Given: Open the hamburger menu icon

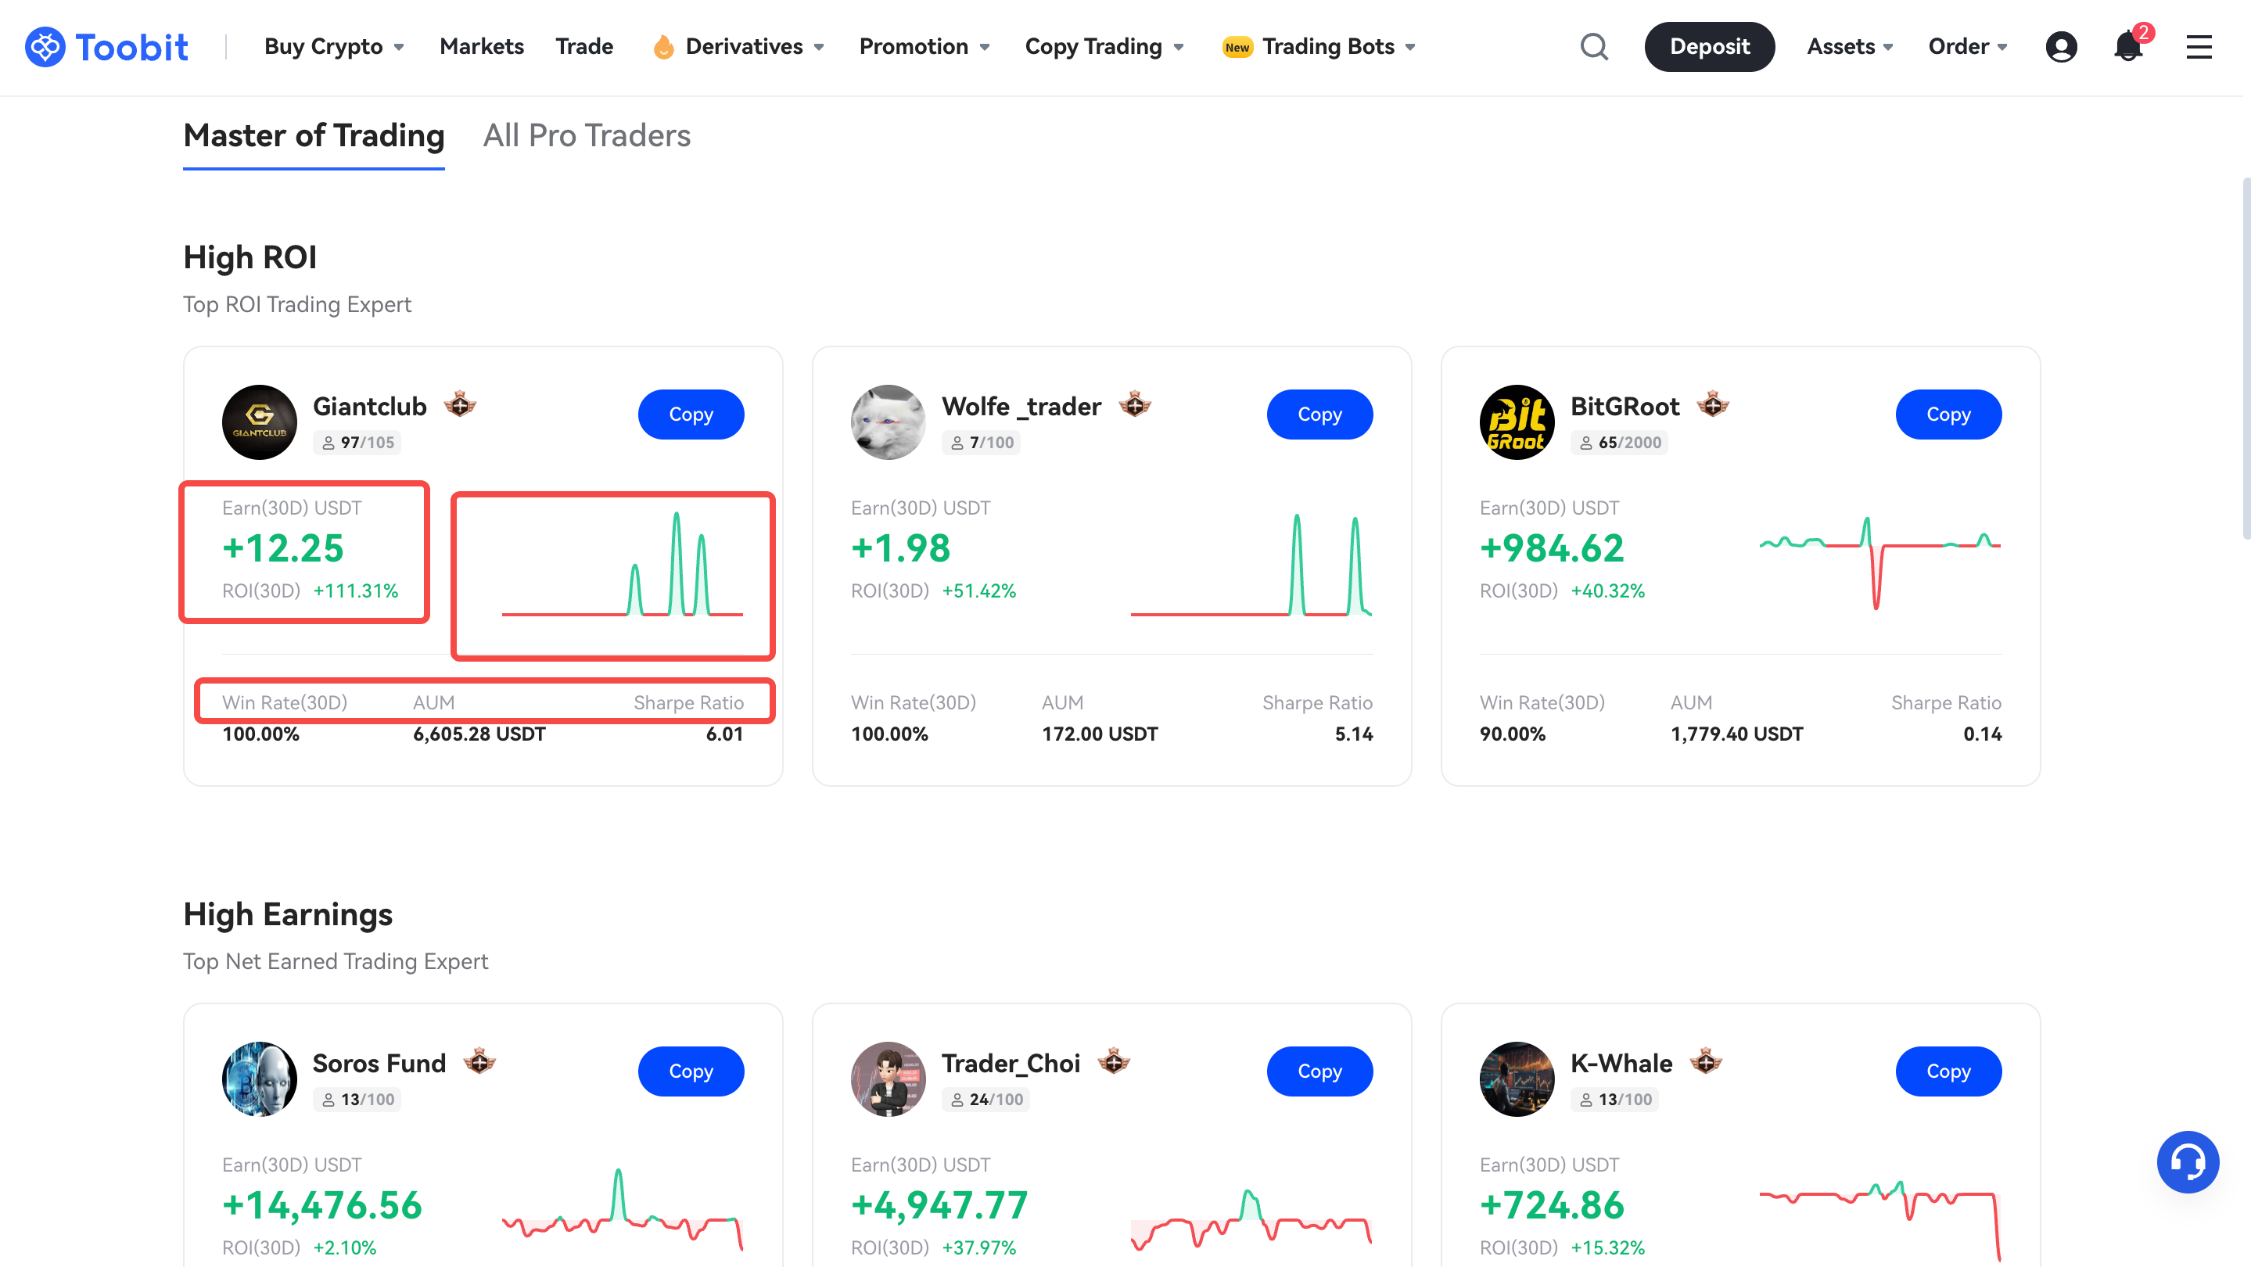Looking at the screenshot, I should pos(2199,46).
